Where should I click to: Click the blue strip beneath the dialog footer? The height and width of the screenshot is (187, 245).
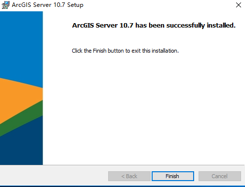point(122,187)
